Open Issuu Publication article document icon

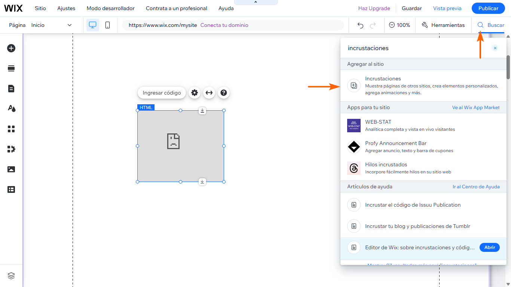tap(354, 205)
